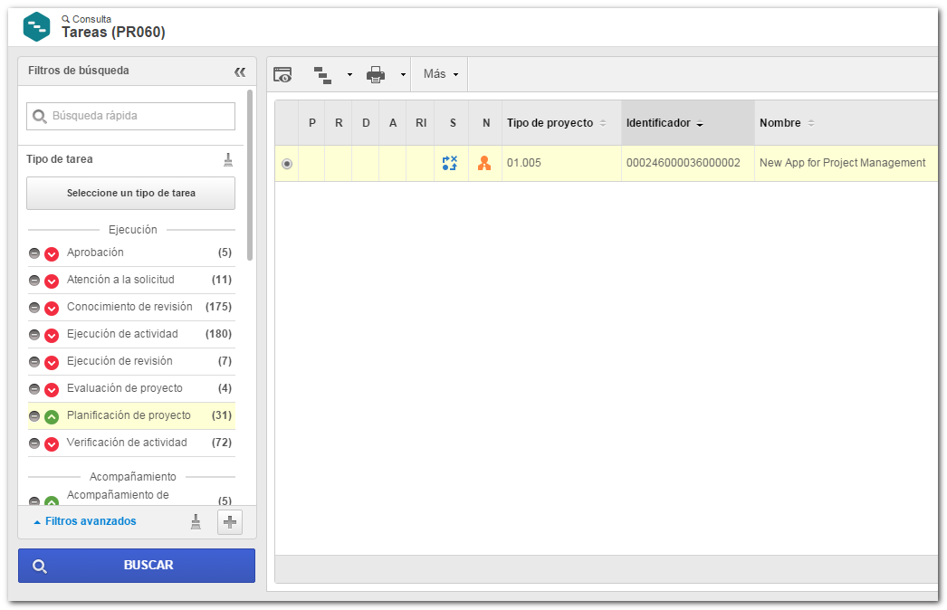Open dropdown arrow next to printer icon
Screen dimensions: 947x610
pyautogui.click(x=403, y=75)
